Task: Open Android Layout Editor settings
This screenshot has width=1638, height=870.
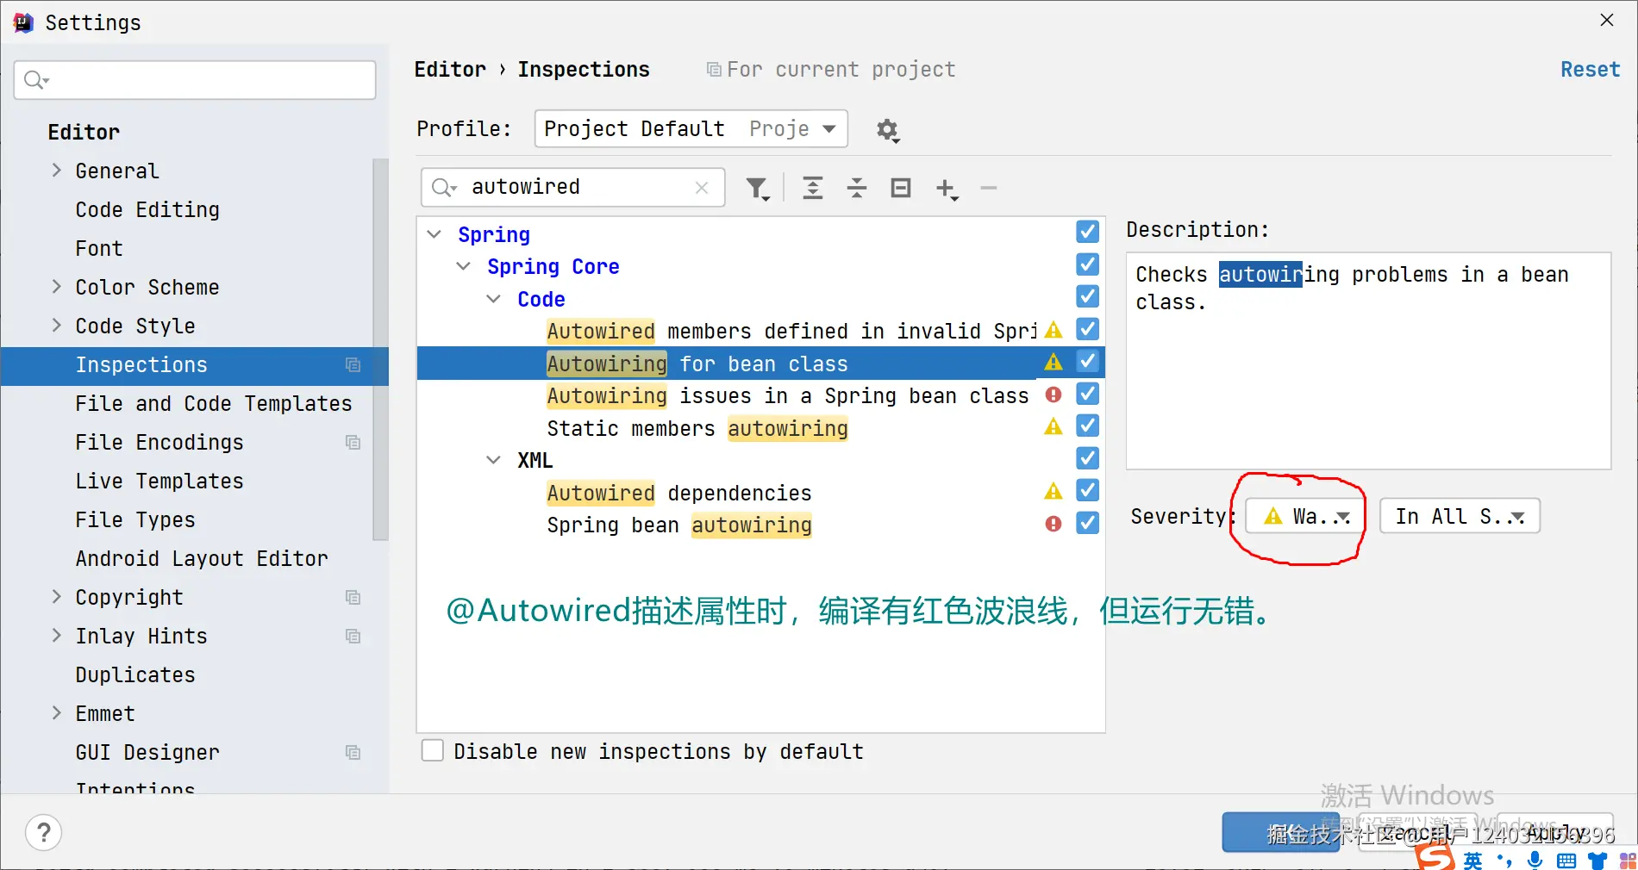Action: tap(202, 558)
